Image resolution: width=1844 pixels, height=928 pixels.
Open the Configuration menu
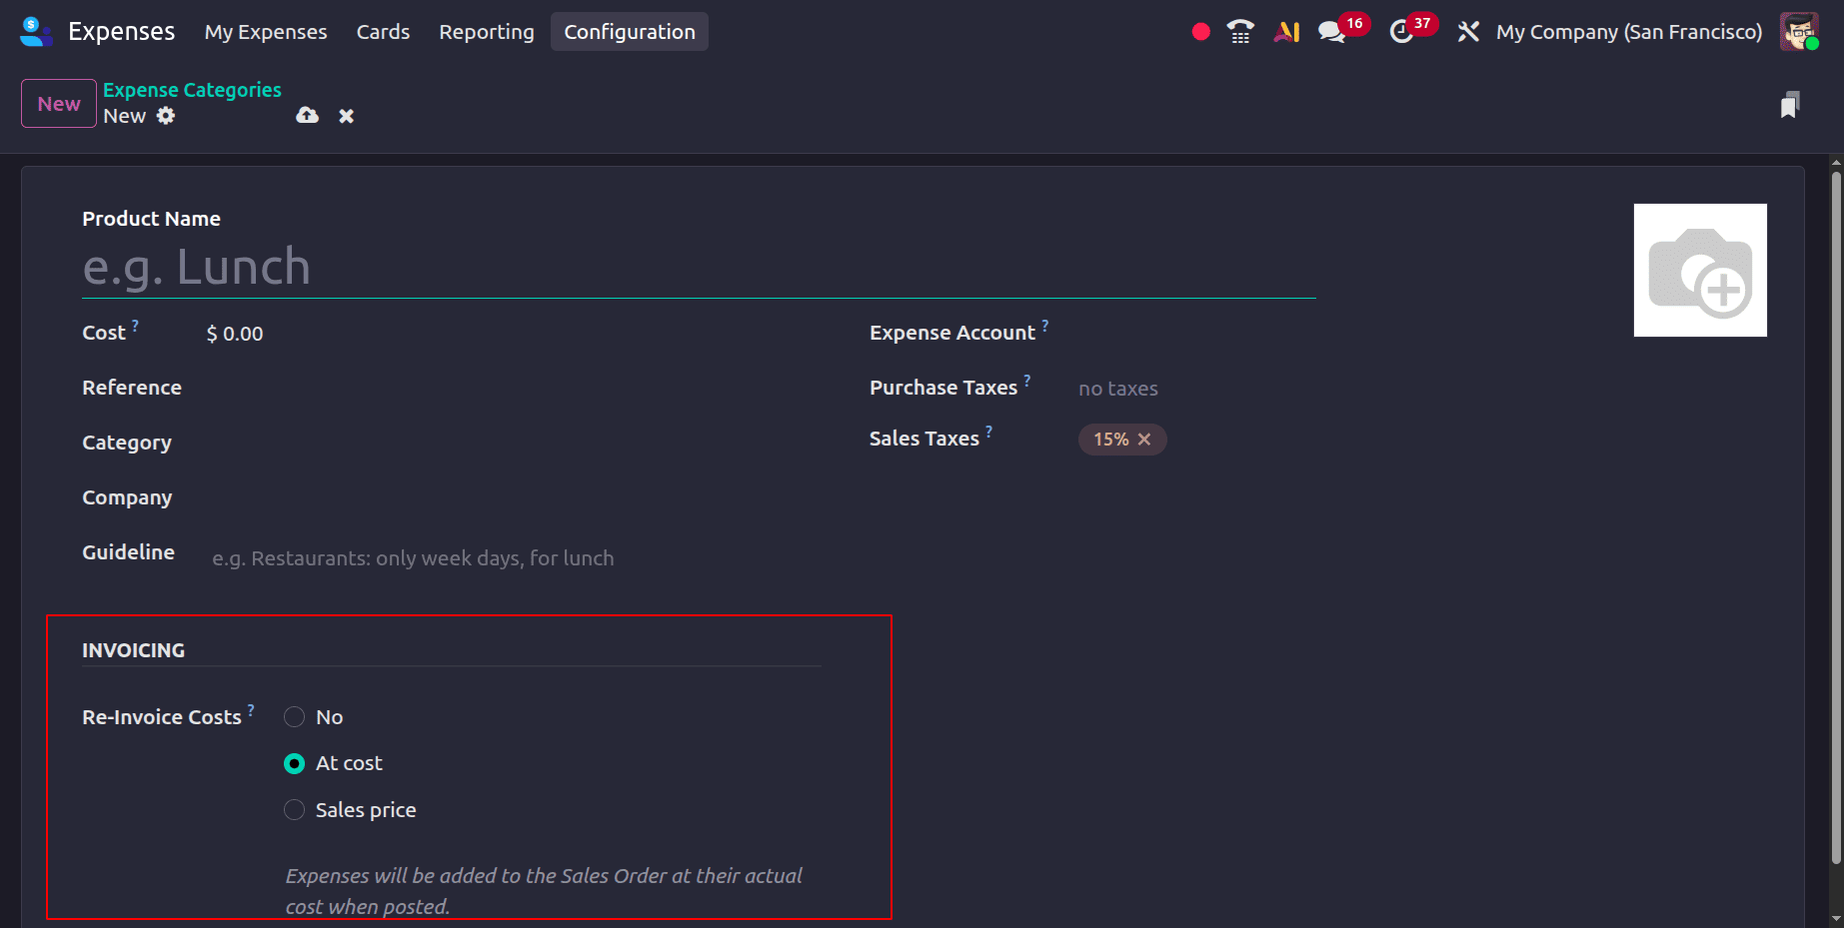point(630,32)
